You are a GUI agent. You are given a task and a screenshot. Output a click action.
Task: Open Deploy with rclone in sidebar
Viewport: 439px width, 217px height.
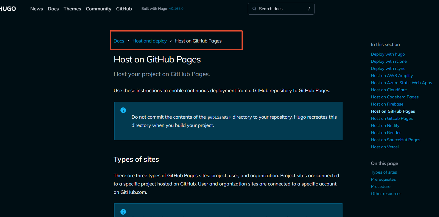pos(389,61)
